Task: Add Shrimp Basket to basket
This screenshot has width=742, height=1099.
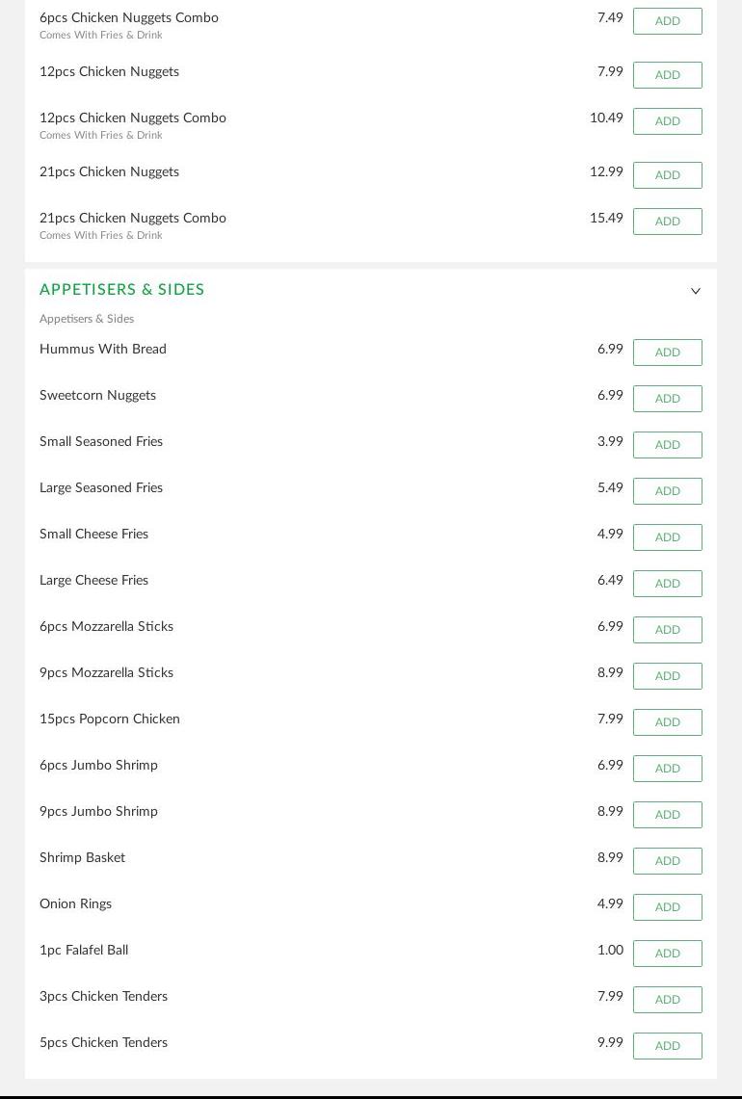Action: click(x=667, y=861)
